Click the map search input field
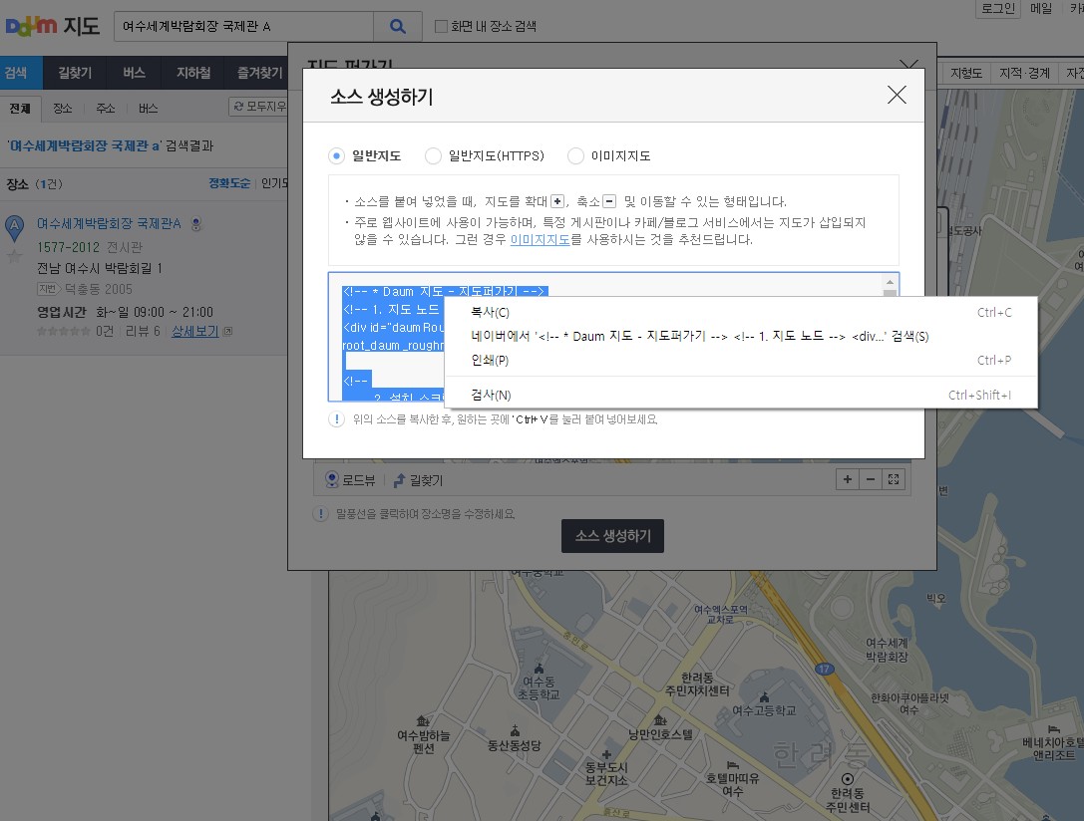Screen dimensions: 1084x821 243,27
